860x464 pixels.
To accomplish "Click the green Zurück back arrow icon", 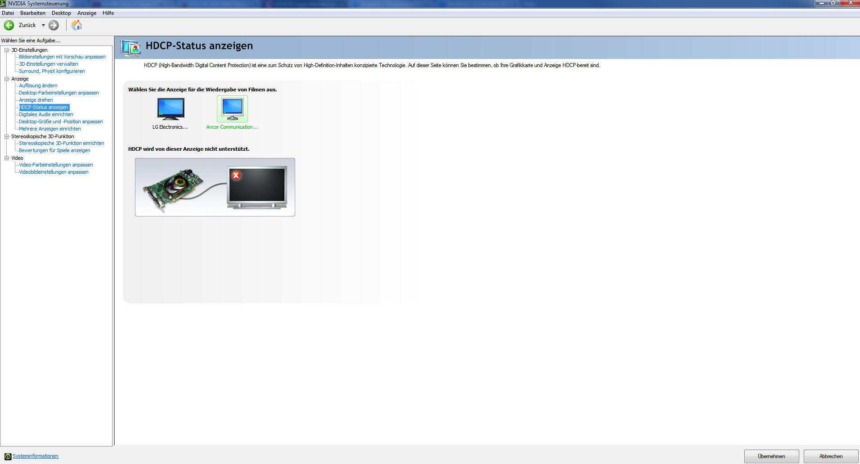I will tap(9, 25).
